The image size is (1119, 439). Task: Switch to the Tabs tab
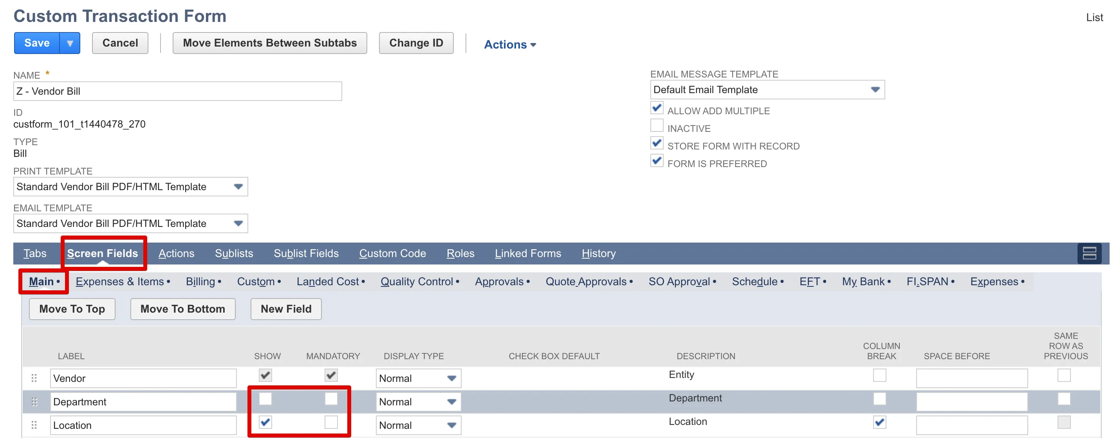coord(35,253)
